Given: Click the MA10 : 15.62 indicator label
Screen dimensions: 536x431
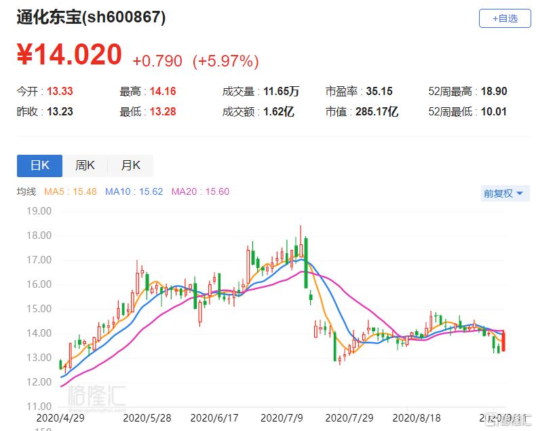Looking at the screenshot, I should pyautogui.click(x=134, y=191).
